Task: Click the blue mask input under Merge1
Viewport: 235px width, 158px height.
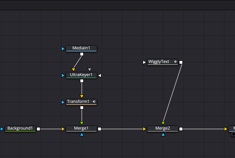Action: [x=82, y=135]
